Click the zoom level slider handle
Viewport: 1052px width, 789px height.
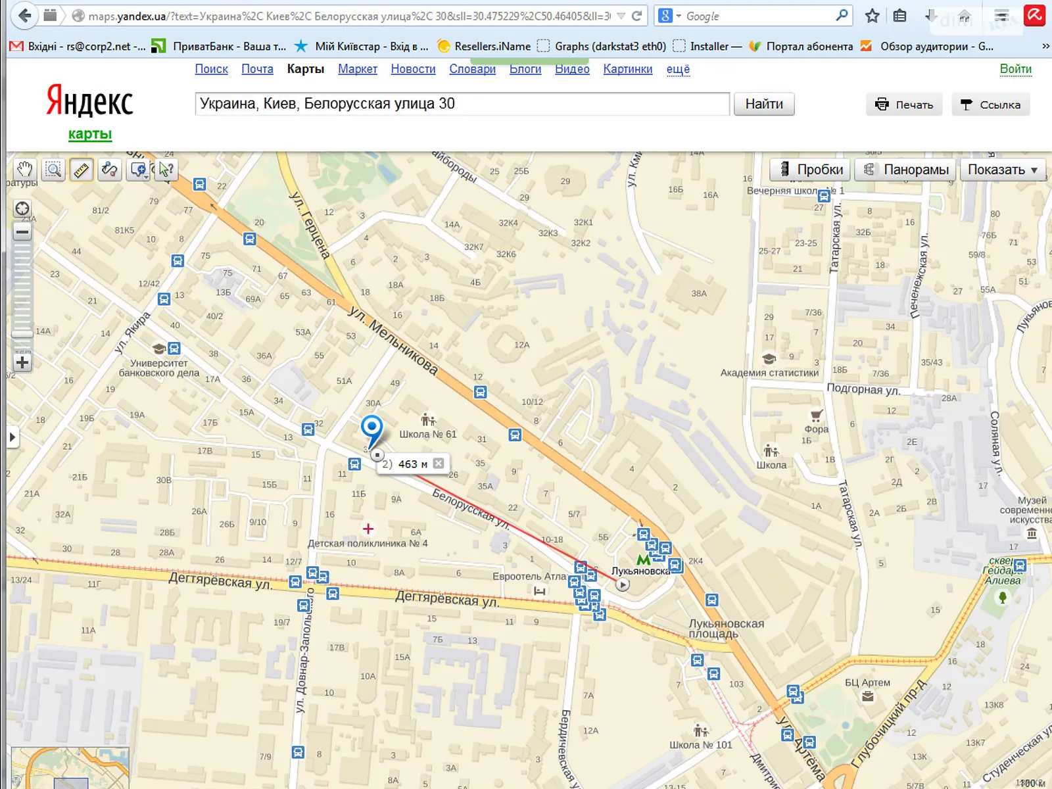pos(22,334)
